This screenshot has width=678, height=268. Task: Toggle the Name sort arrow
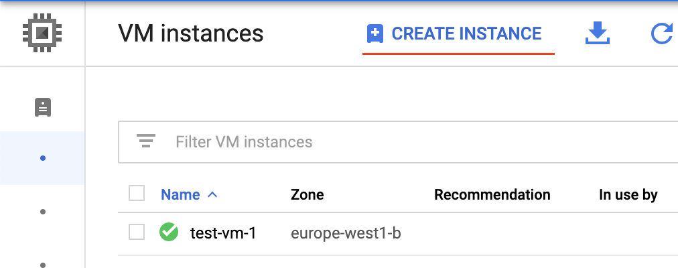213,195
